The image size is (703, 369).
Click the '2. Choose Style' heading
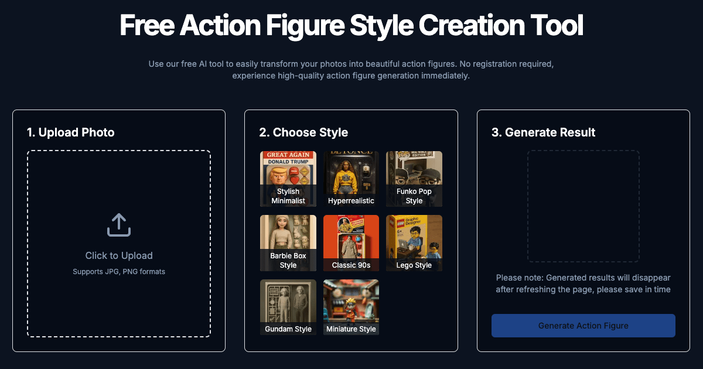[303, 132]
